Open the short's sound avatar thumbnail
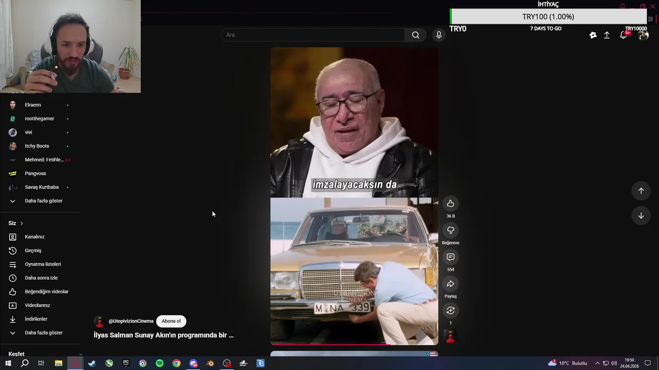This screenshot has width=659, height=370. click(x=450, y=337)
